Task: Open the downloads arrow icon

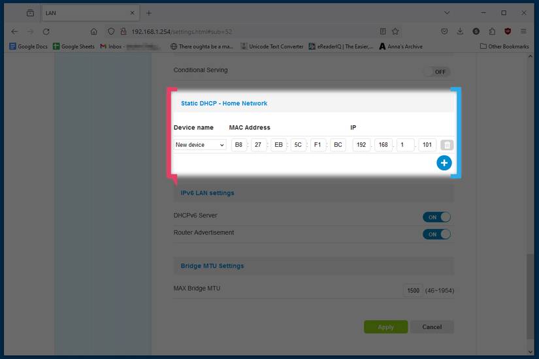Action: (x=460, y=31)
